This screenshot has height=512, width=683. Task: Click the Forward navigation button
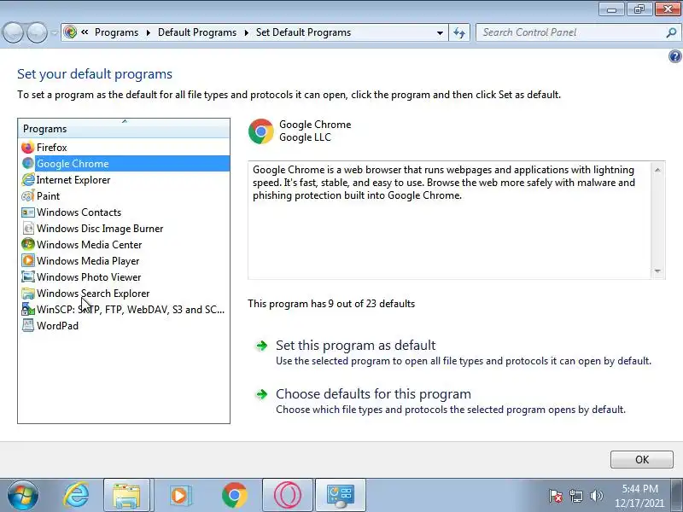coord(37,32)
